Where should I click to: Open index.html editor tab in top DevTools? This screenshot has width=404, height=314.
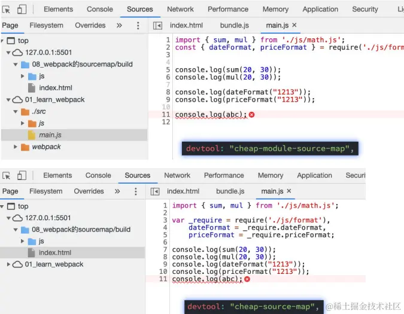coord(186,25)
